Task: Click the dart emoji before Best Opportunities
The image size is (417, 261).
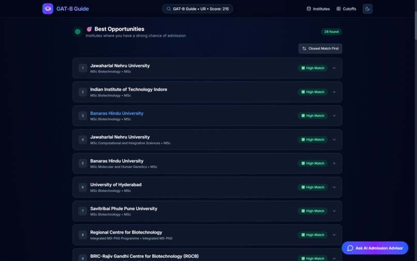Action: click(89, 29)
